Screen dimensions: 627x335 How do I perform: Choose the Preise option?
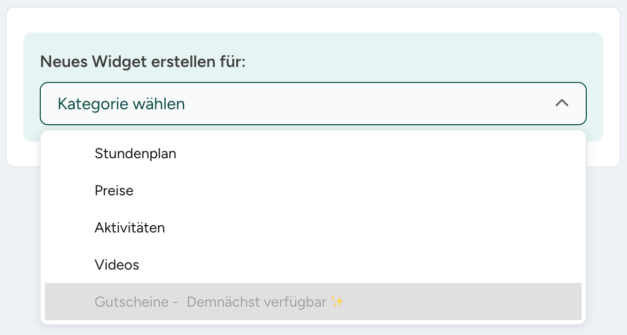(313, 191)
